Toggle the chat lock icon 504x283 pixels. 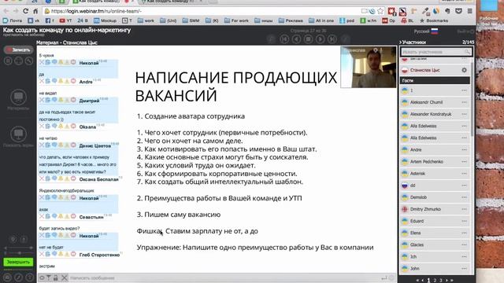coord(56,277)
